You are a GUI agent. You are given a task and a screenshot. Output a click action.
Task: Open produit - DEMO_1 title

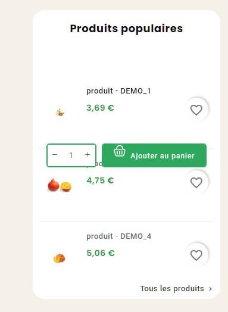click(x=118, y=91)
